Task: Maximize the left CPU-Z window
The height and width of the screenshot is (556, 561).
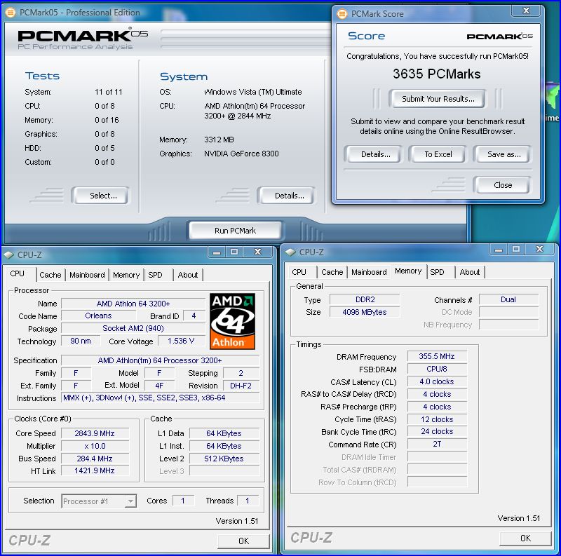Action: tap(234, 252)
